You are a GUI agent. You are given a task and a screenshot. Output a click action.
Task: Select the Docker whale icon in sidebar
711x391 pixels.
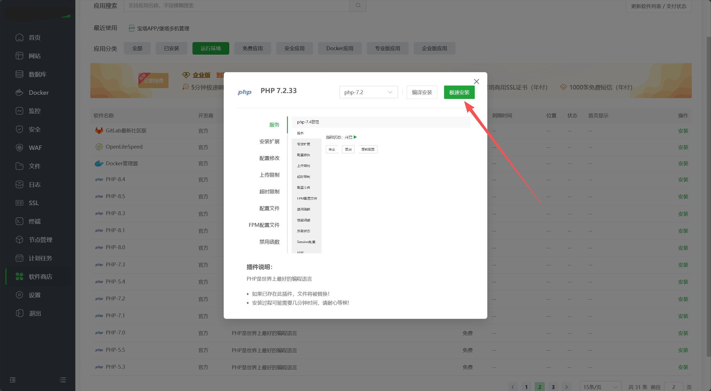19,93
